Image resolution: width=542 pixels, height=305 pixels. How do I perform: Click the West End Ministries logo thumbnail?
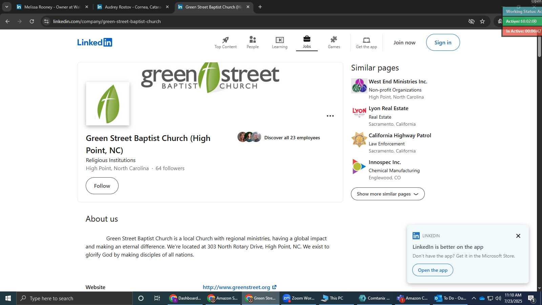pyautogui.click(x=359, y=86)
